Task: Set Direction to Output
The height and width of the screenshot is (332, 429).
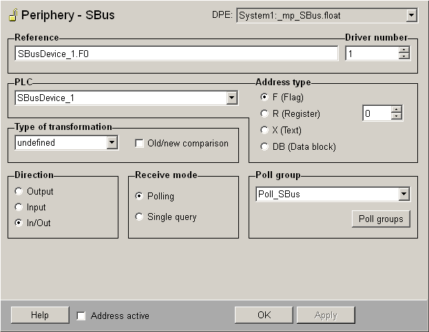Action: point(19,192)
